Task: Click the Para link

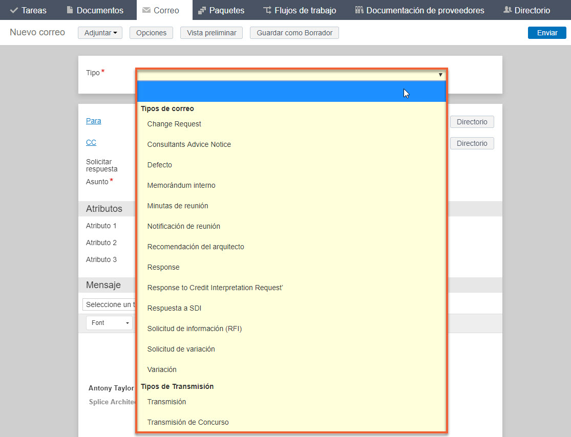Action: click(94, 121)
